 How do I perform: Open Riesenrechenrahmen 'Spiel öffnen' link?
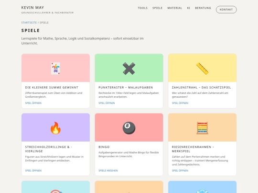click(x=180, y=171)
